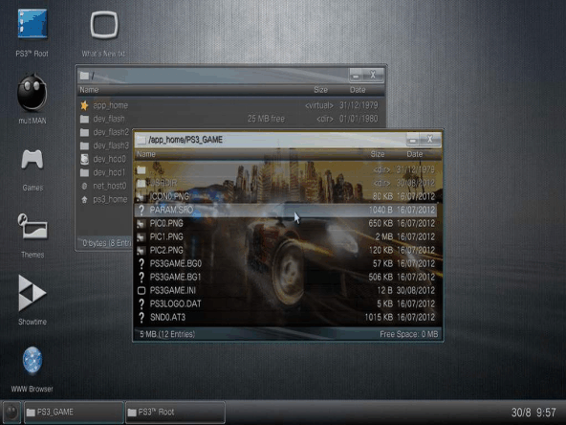Click the 25 MB free text on dev_flash row
The width and height of the screenshot is (566, 425).
[x=266, y=119]
